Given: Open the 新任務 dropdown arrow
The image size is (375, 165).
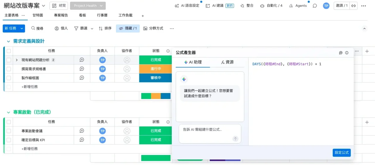Looking at the screenshot, I should click(22, 28).
